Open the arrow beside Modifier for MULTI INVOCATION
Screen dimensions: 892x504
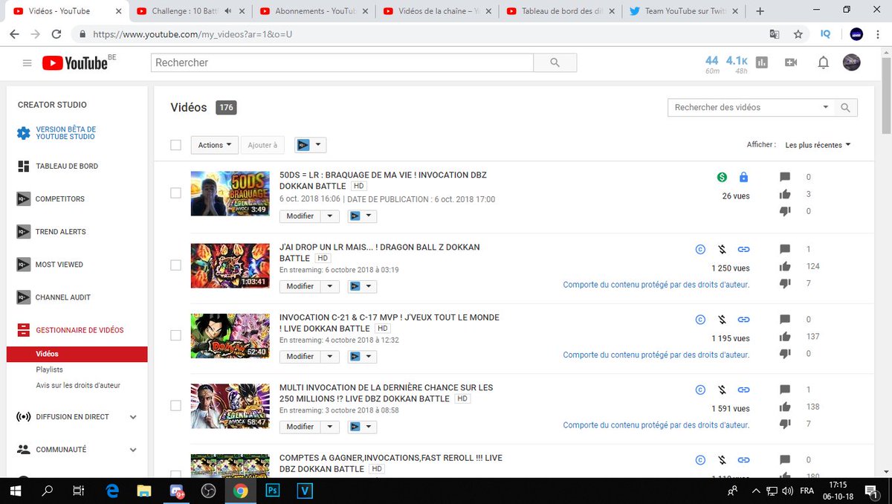329,427
